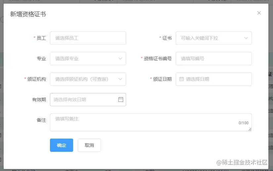Click the 证书 field label

pyautogui.click(x=167, y=38)
